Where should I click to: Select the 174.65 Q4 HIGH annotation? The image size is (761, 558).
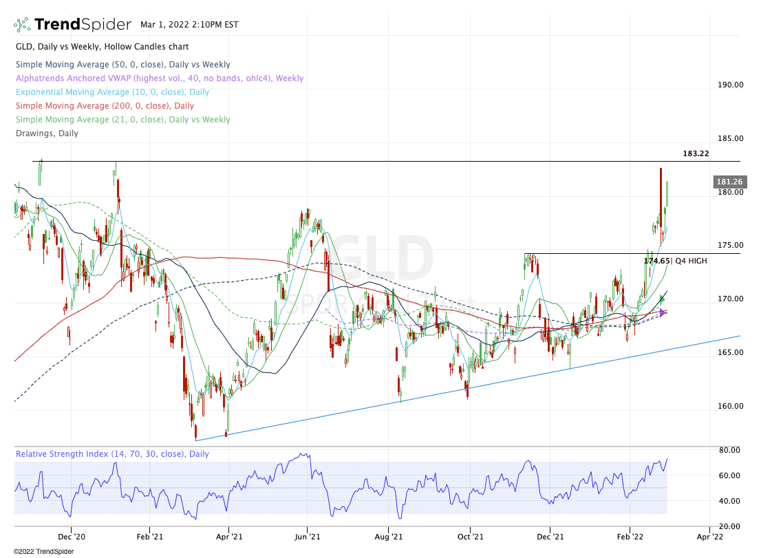click(675, 261)
